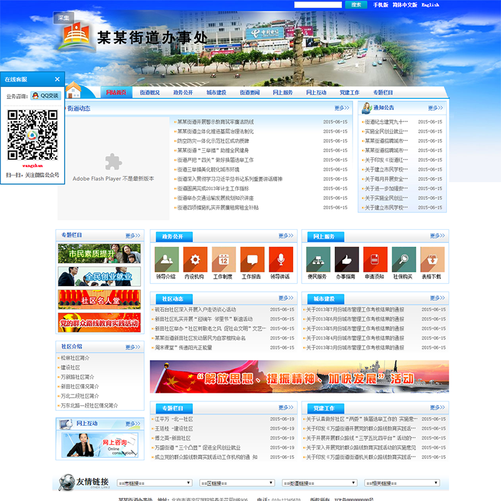The image size is (501, 501).
Task: Open news item 街道三举措美化靓化城市环境
Action: 209,169
